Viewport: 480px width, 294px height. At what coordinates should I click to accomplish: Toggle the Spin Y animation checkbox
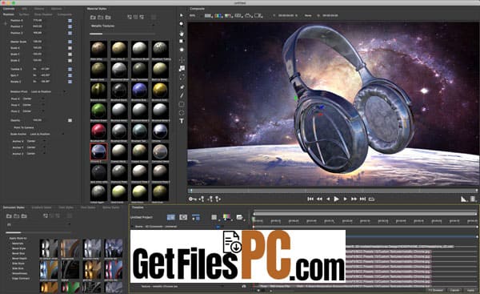[70, 75]
